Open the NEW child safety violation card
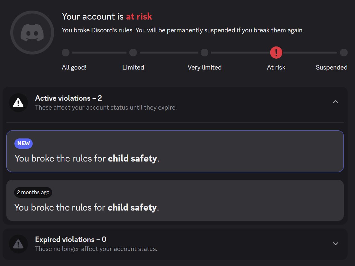 tap(175, 151)
